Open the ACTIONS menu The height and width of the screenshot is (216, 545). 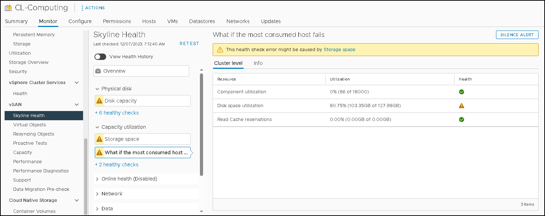pyautogui.click(x=93, y=8)
